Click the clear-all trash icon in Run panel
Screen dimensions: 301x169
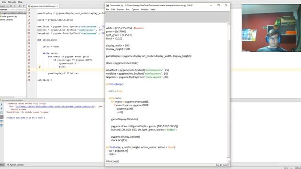pos(1,125)
